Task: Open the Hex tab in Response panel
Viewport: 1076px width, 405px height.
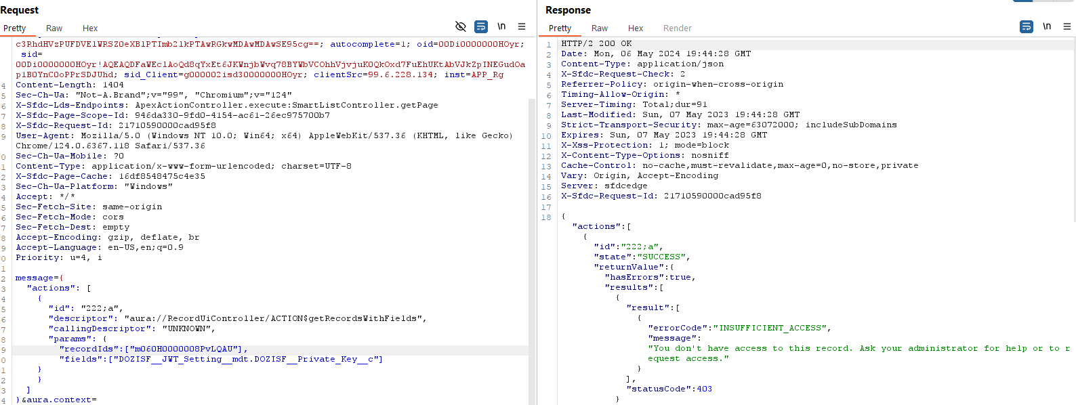Action: coord(636,28)
